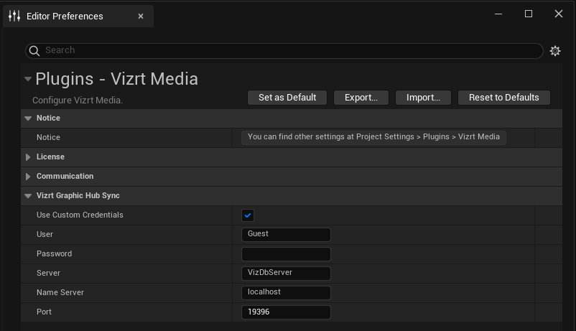576x331 pixels.
Task: Click the Editor Preferences sliders icon
Action: (x=14, y=16)
